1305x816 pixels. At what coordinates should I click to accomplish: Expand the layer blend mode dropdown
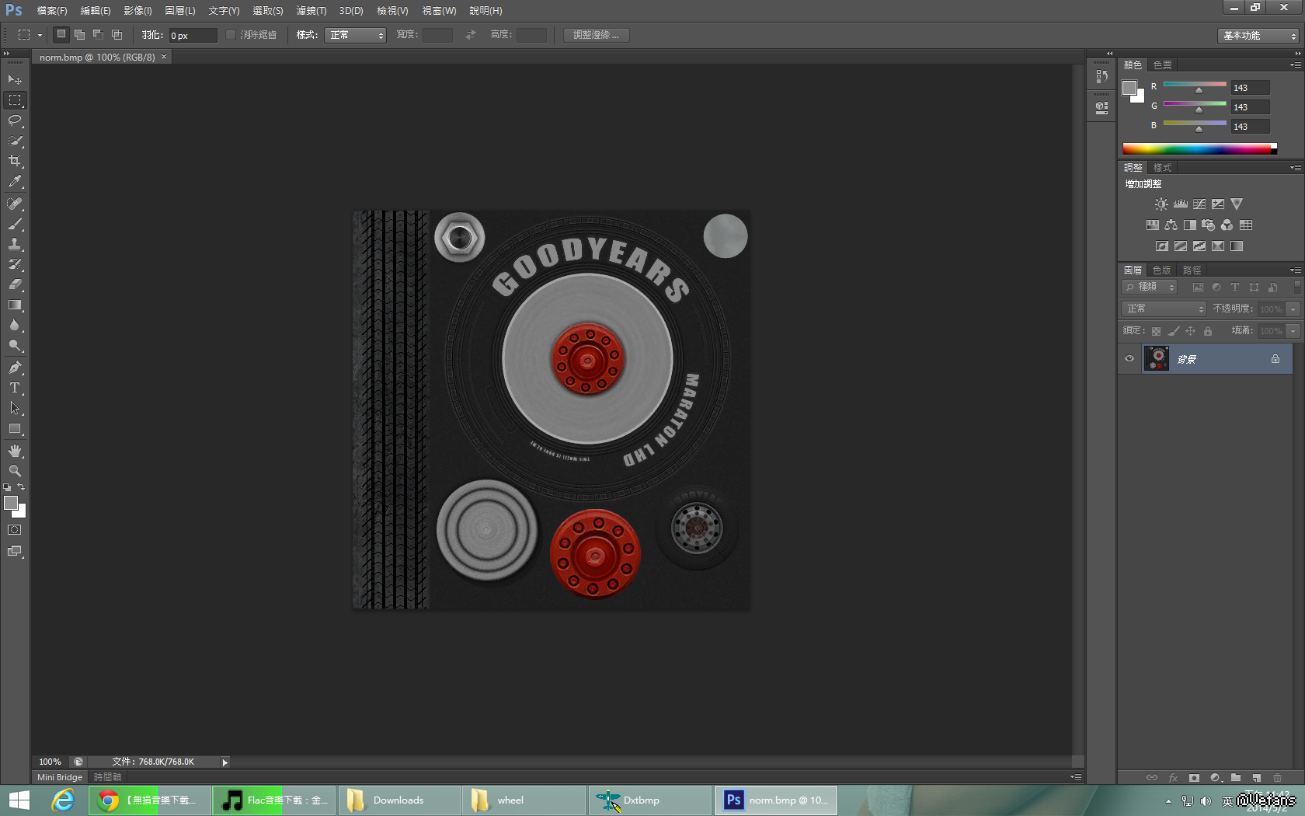point(1164,309)
